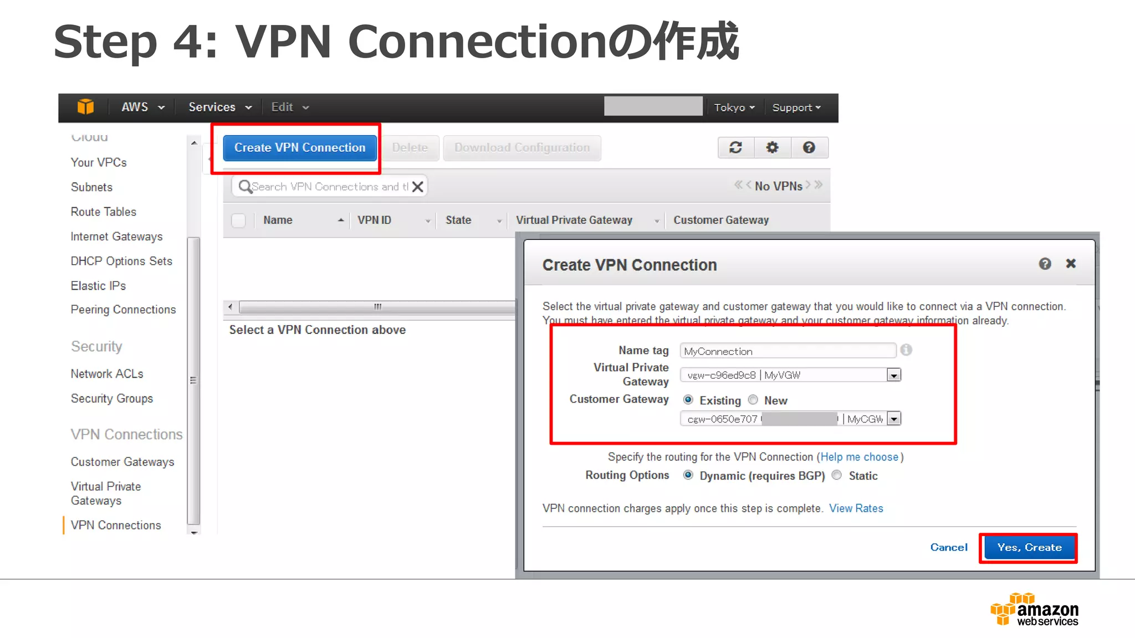Viewport: 1135px width, 638px height.
Task: Refresh the VPN connections list
Action: pyautogui.click(x=735, y=148)
